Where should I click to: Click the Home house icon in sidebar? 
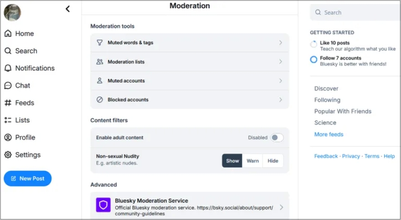tap(8, 34)
